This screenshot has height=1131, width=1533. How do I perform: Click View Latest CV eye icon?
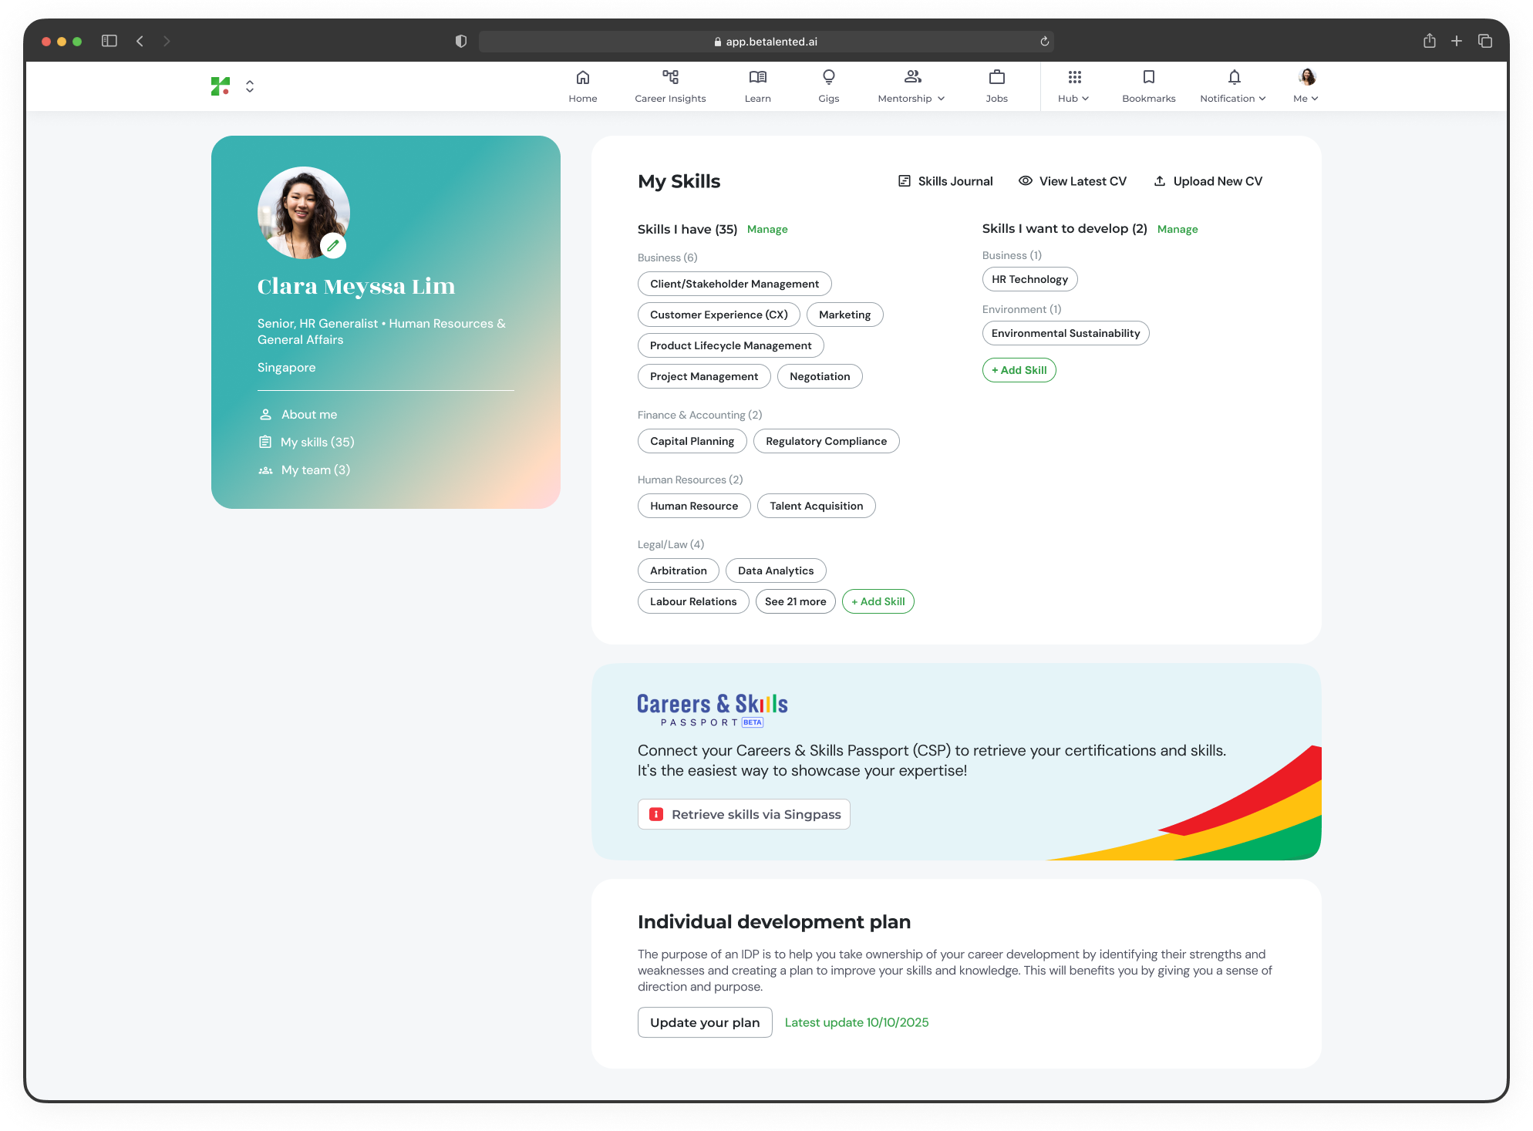pyautogui.click(x=1026, y=181)
